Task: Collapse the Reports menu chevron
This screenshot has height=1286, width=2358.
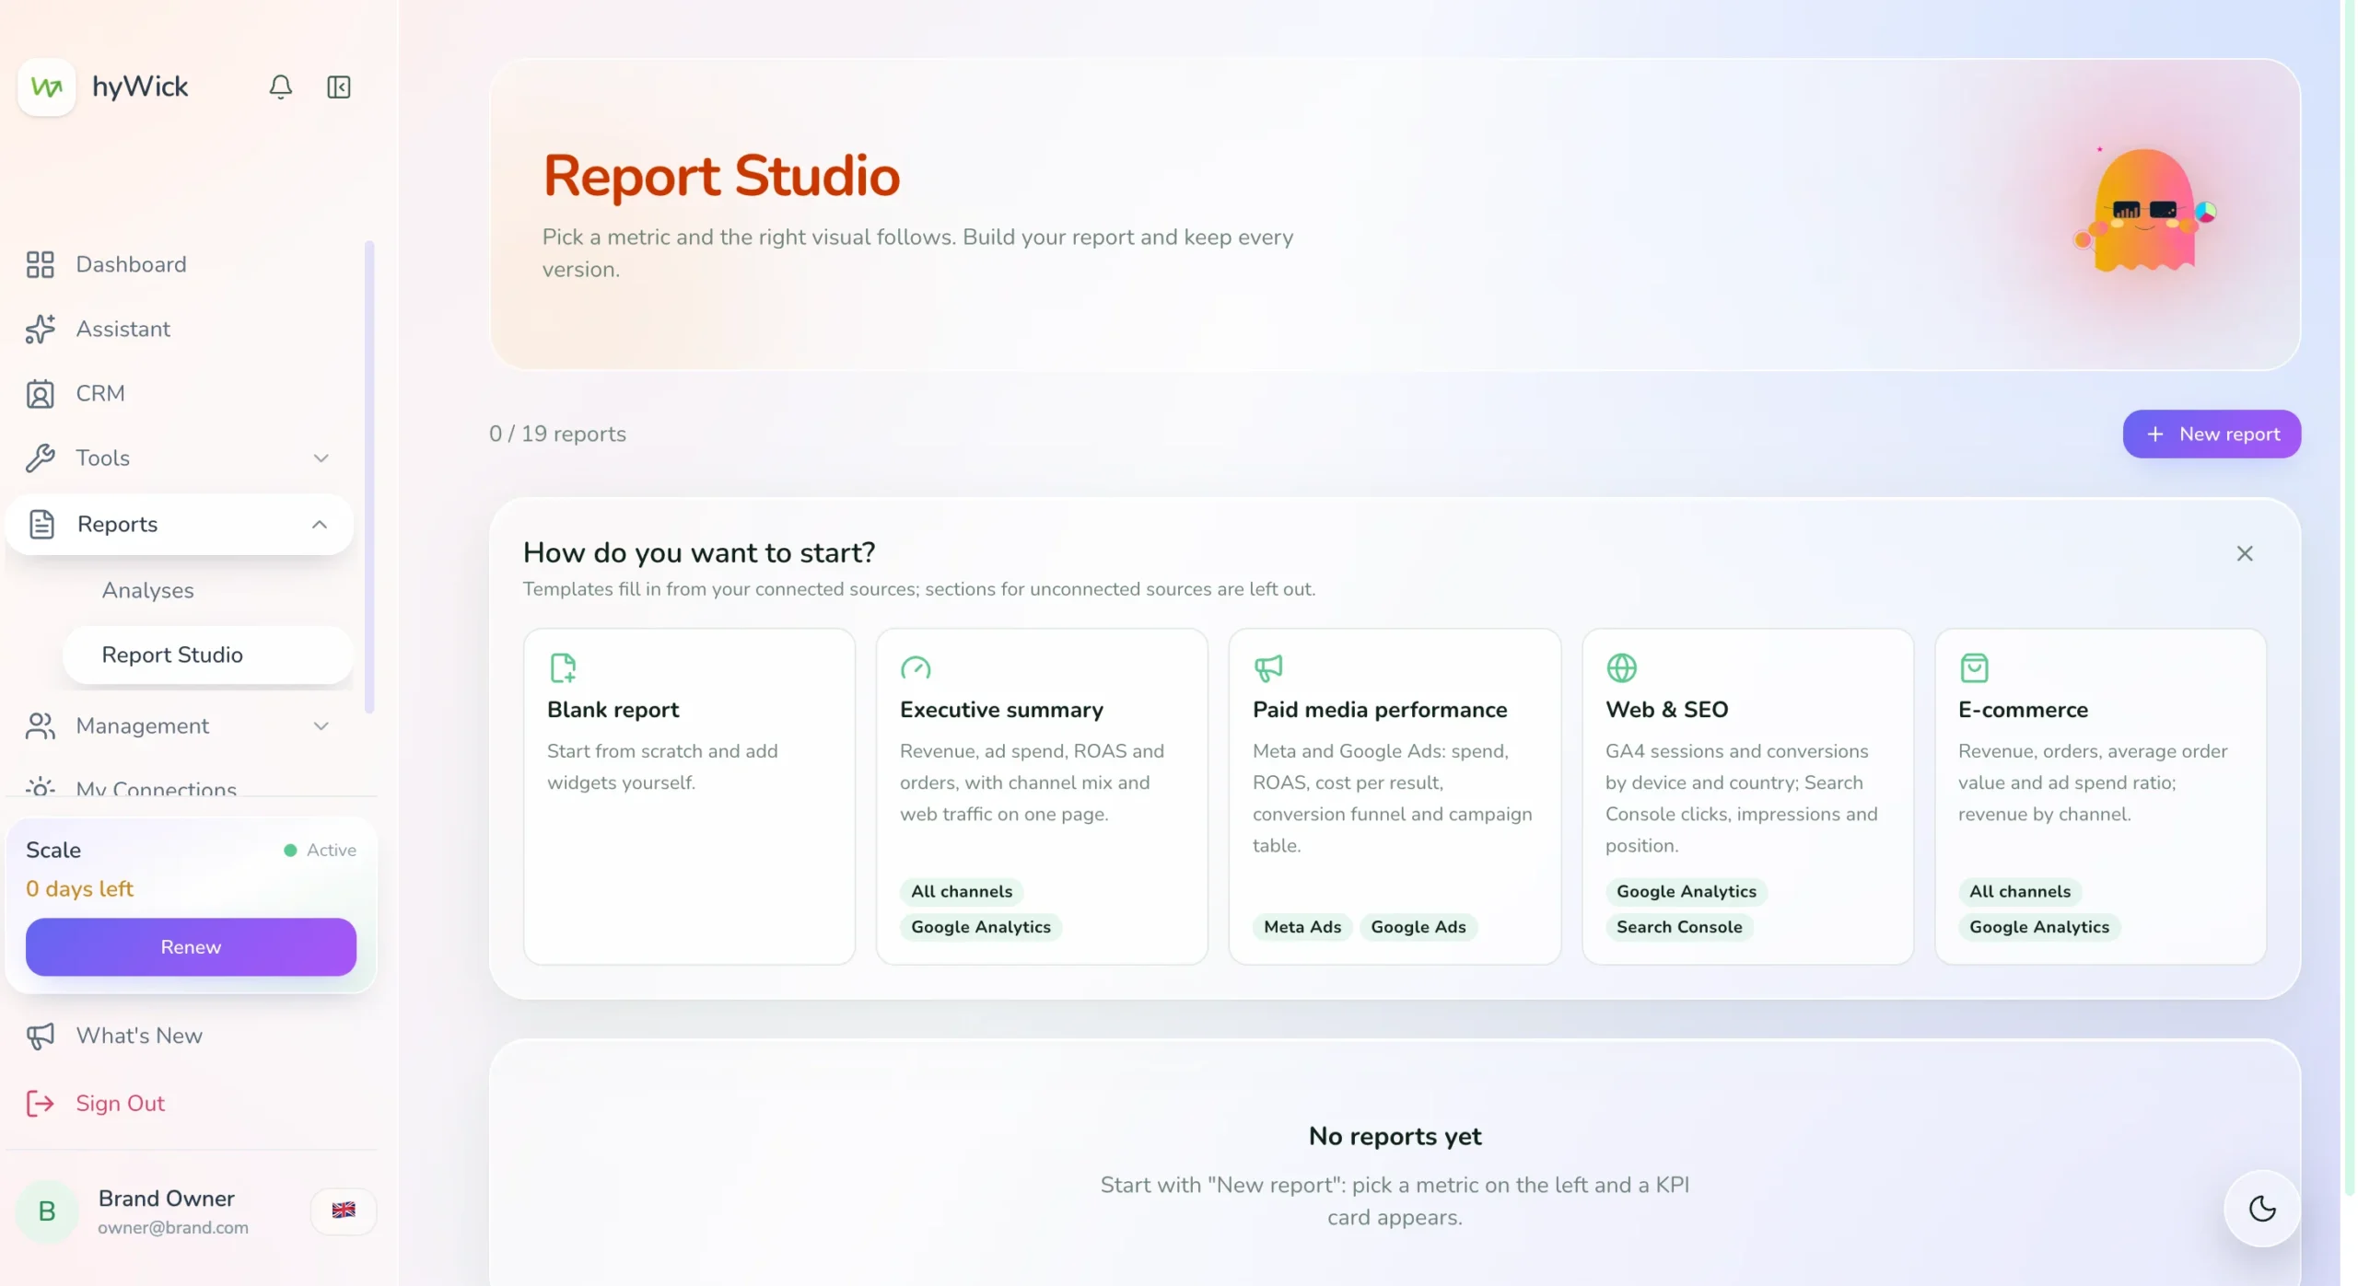Action: (319, 524)
